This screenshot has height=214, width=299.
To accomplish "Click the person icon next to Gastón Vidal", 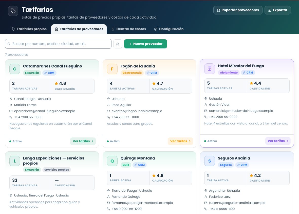I will tap(206, 105).
